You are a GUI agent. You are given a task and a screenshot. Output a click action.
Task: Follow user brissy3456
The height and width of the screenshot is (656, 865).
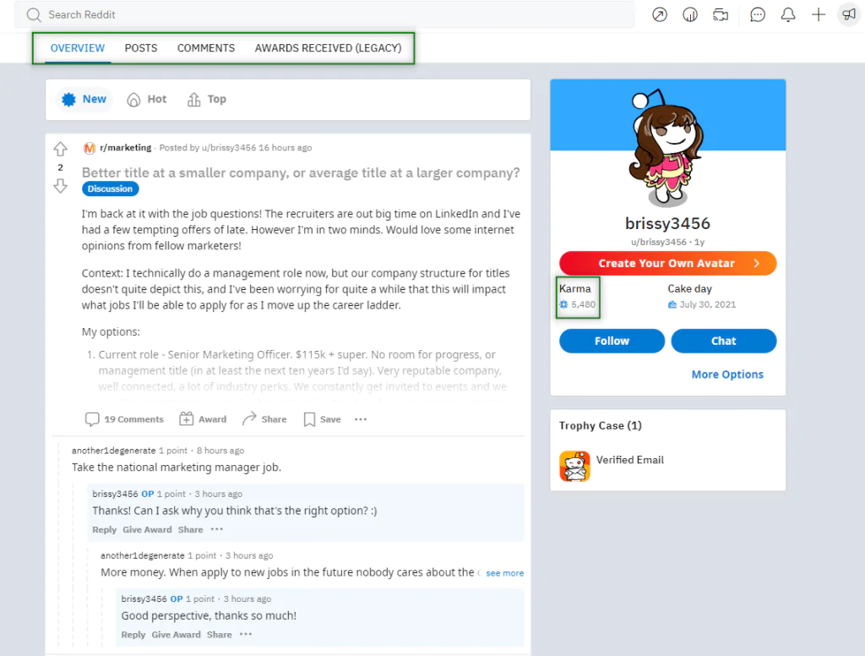point(612,341)
